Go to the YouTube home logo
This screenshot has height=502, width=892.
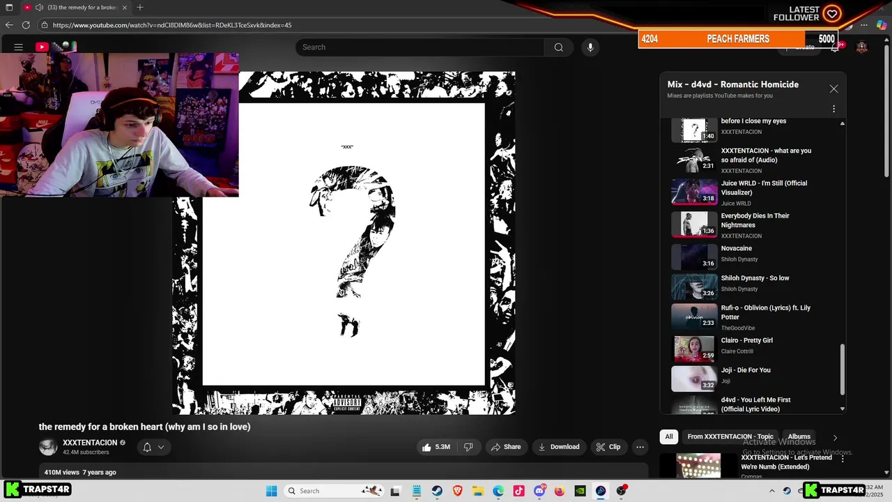tap(56, 47)
